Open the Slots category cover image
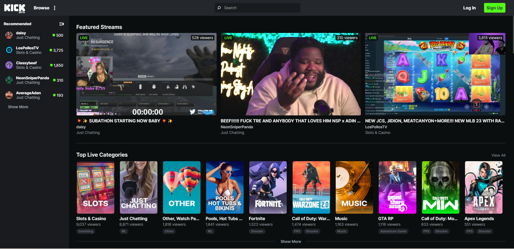The width and height of the screenshot is (514, 249). tap(95, 188)
